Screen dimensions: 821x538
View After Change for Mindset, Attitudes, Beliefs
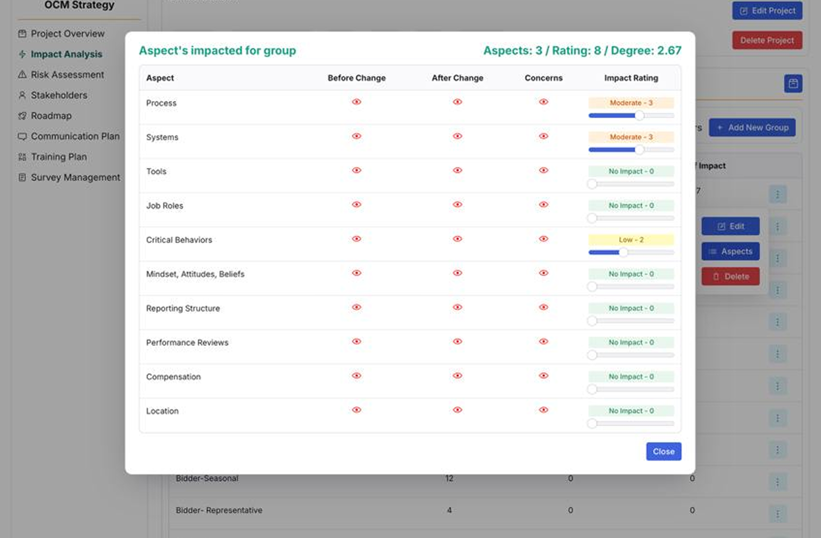pyautogui.click(x=457, y=273)
